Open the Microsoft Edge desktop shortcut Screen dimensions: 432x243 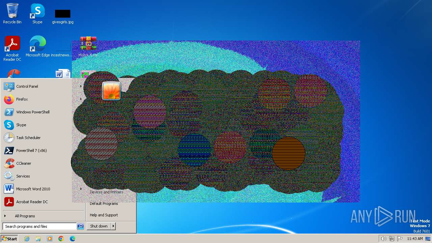pyautogui.click(x=37, y=46)
